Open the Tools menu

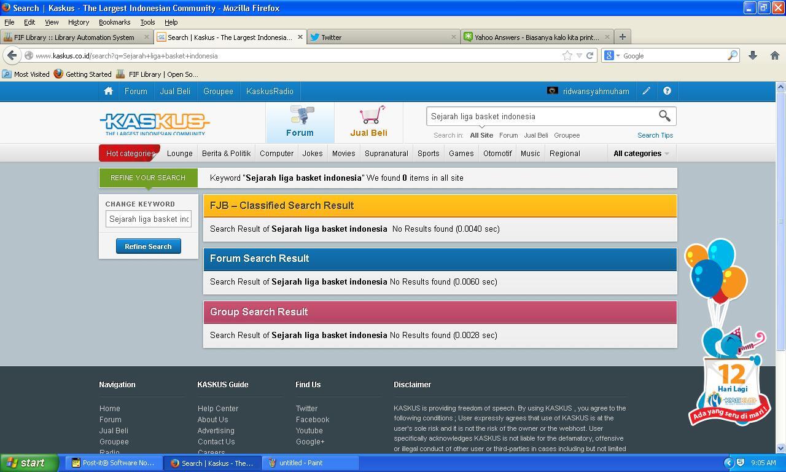pos(147,22)
